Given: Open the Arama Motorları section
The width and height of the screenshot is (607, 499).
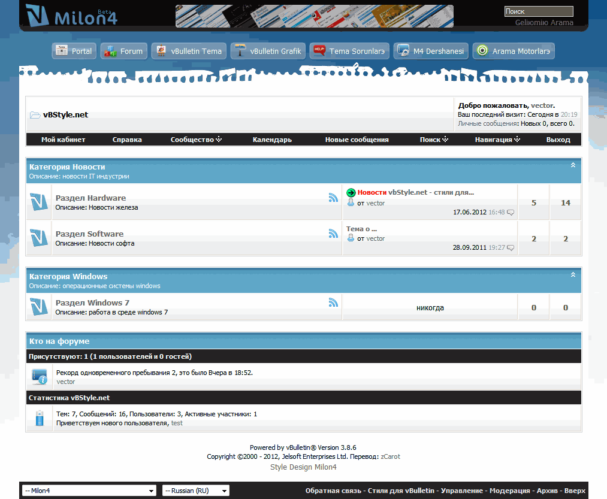Looking at the screenshot, I should (x=514, y=51).
